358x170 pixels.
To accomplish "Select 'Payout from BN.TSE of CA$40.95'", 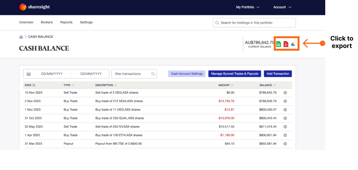I will click(x=118, y=144).
